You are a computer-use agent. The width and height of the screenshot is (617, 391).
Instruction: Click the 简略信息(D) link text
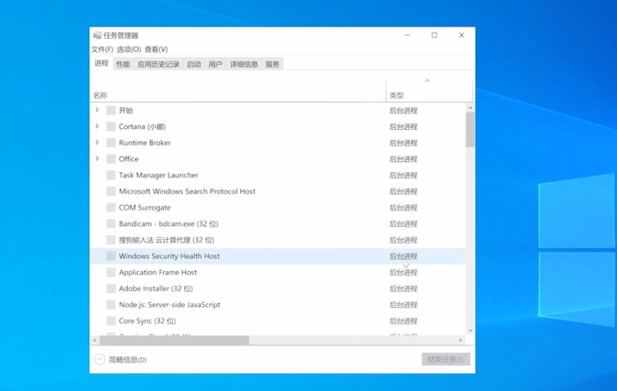point(128,359)
